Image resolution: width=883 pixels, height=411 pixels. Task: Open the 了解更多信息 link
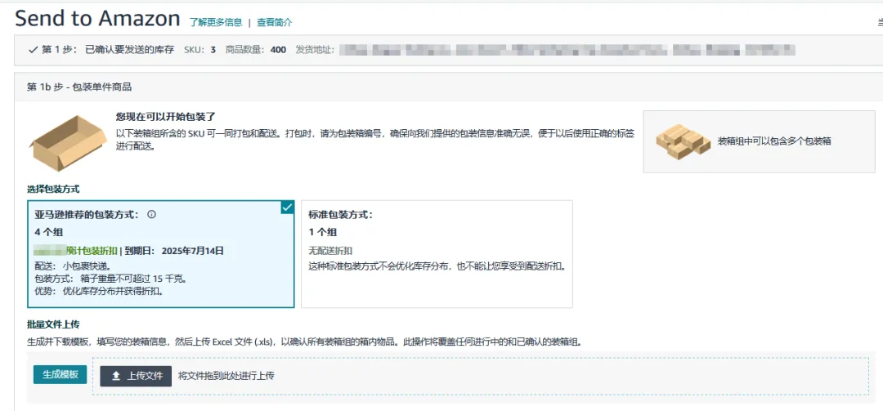tap(216, 22)
